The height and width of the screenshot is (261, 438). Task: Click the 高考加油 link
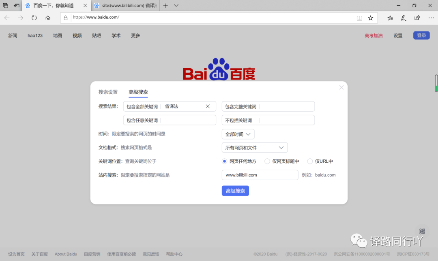pyautogui.click(x=374, y=35)
